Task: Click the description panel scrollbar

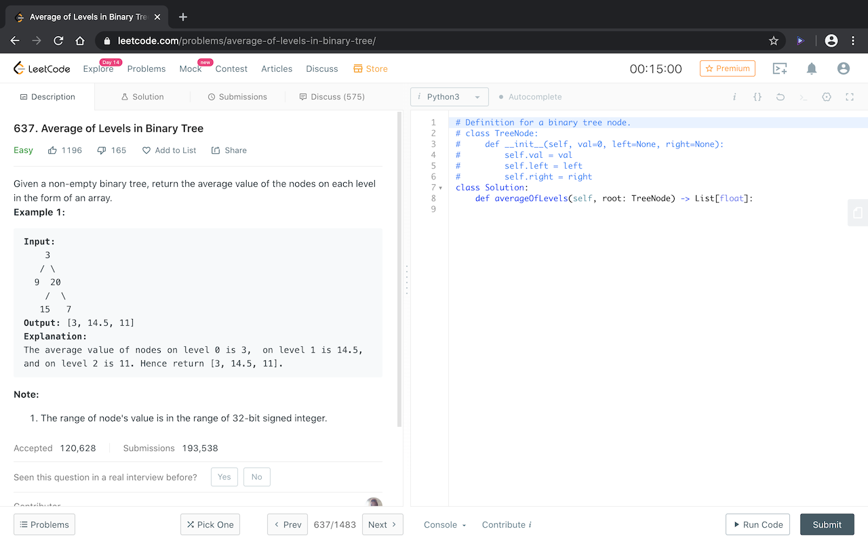Action: click(x=399, y=270)
